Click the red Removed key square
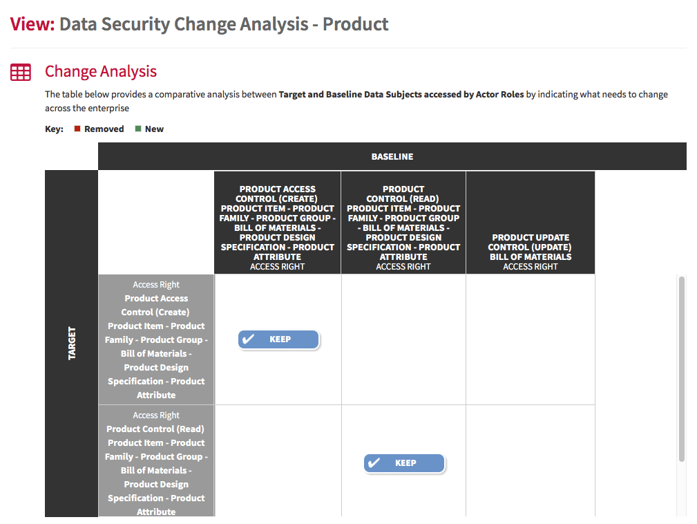 (77, 129)
